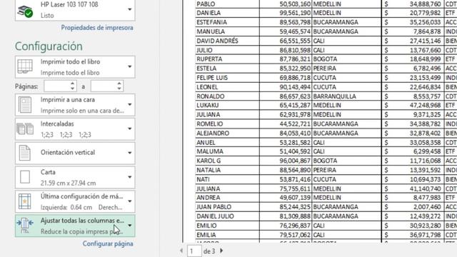Expand the Imprimir todo el libro dropdown
The width and height of the screenshot is (457, 257).
130,66
